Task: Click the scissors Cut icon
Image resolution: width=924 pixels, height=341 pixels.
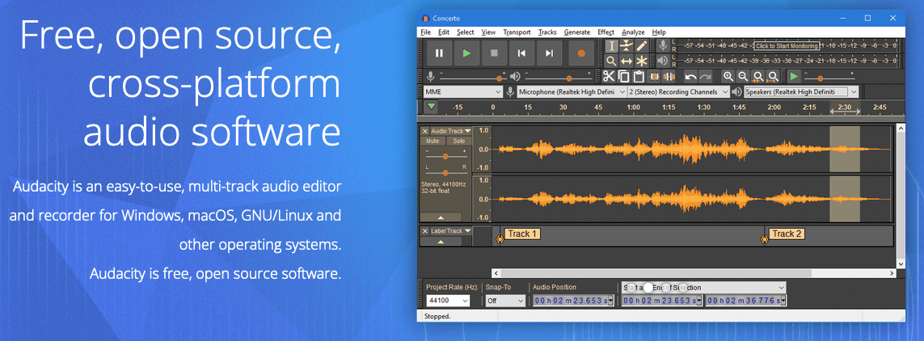Action: click(609, 76)
